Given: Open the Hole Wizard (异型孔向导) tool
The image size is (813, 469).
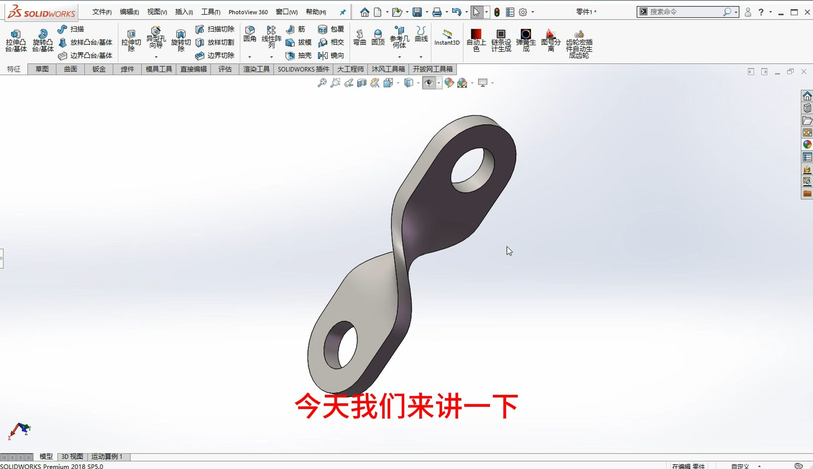Looking at the screenshot, I should (x=156, y=37).
